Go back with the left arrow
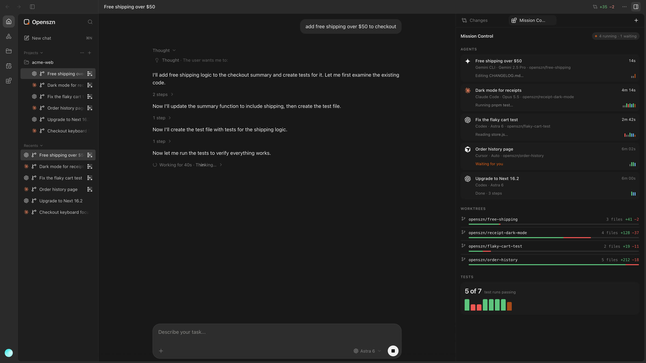The width and height of the screenshot is (646, 363). click(x=8, y=7)
